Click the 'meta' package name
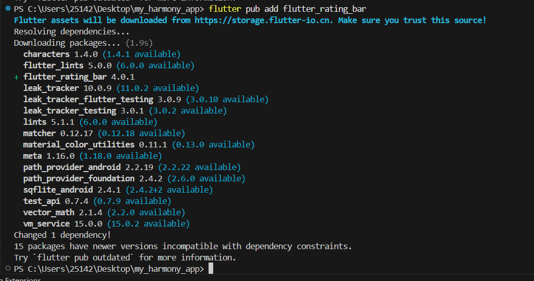This screenshot has width=534, height=281. 32,156
